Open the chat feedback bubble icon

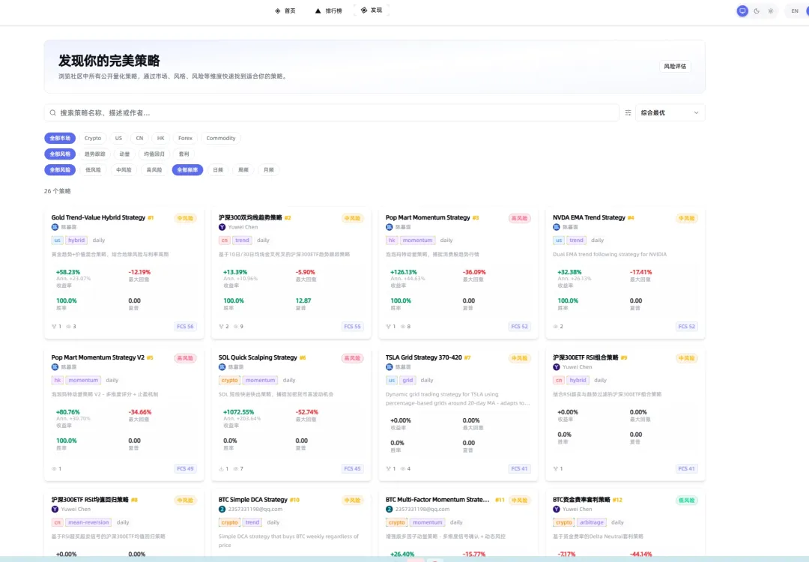tap(742, 10)
